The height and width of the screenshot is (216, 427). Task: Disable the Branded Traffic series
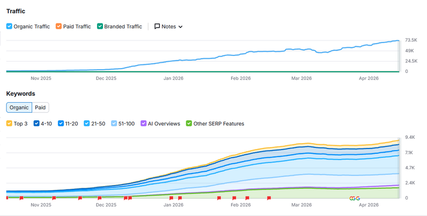pos(100,26)
